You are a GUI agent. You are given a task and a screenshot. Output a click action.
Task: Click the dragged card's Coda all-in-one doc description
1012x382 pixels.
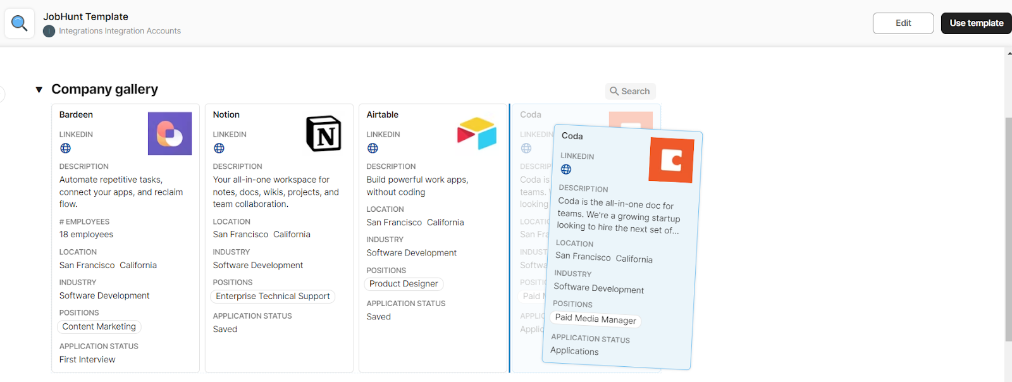coord(619,216)
